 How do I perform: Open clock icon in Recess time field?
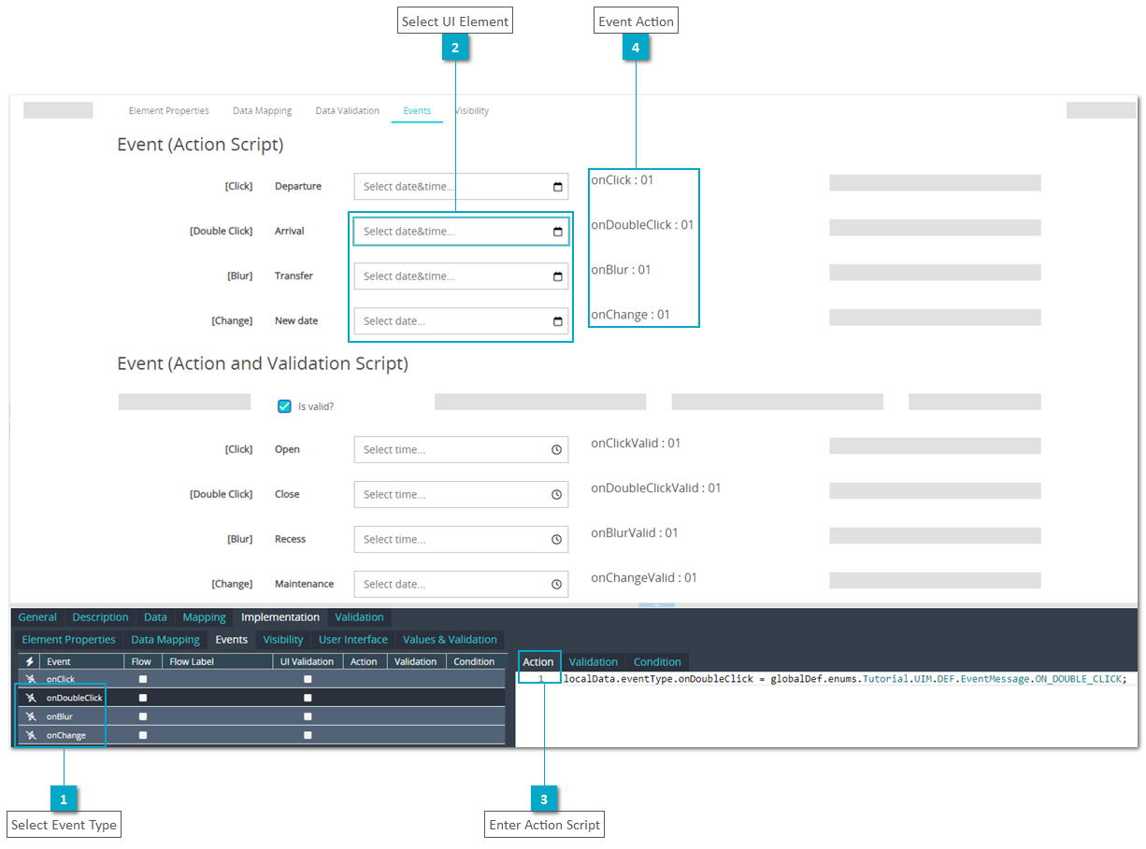pyautogui.click(x=556, y=540)
